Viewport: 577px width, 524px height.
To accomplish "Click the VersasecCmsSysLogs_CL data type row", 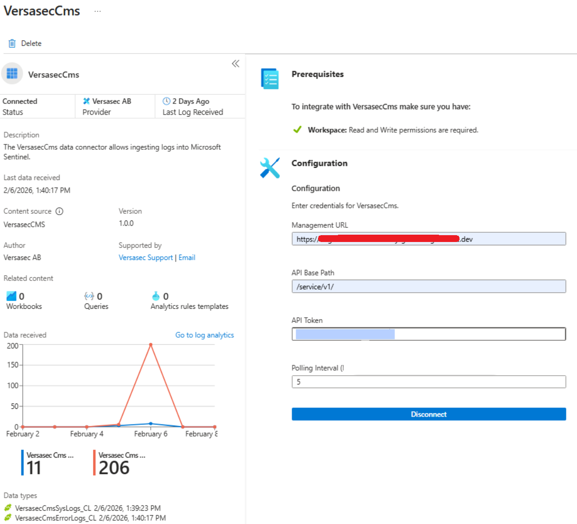I will [88, 508].
